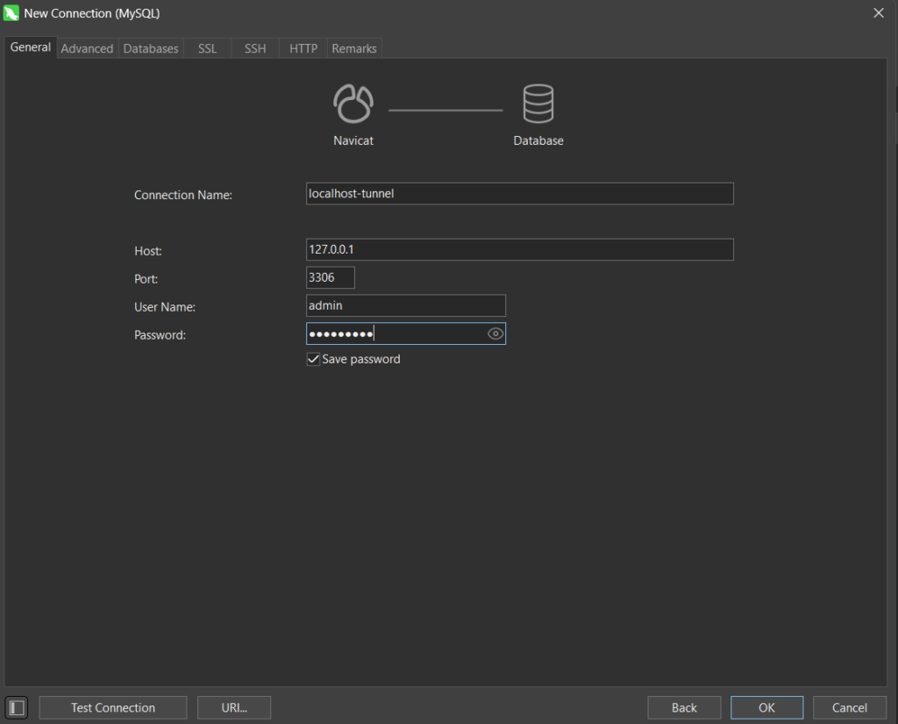This screenshot has height=724, width=898.
Task: Confirm with the OK button
Action: 766,707
